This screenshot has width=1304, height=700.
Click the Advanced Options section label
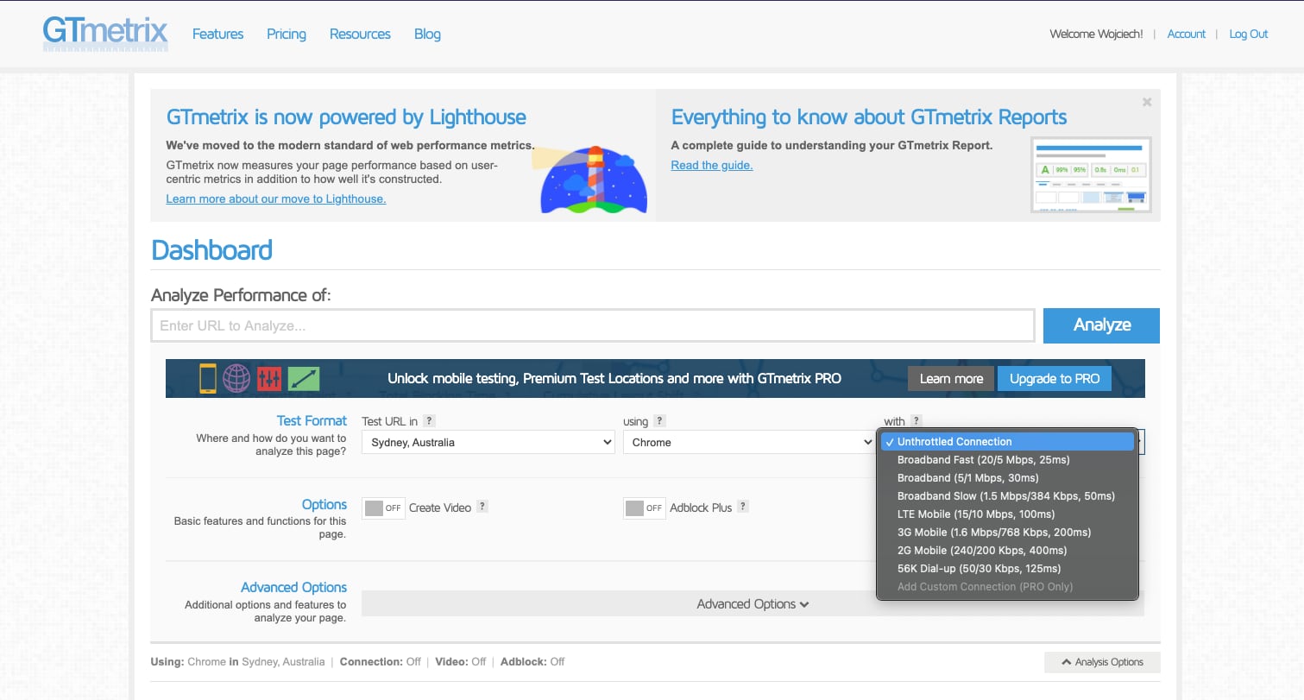point(293,587)
